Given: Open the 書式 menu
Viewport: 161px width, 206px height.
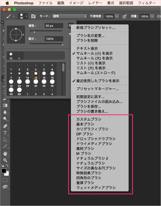Looking at the screenshot, I should pyautogui.click(x=111, y=3).
